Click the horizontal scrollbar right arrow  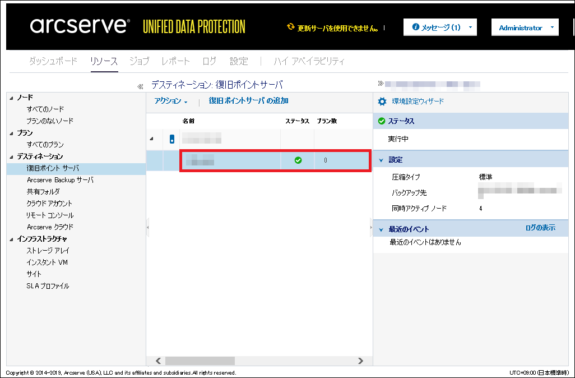click(360, 361)
